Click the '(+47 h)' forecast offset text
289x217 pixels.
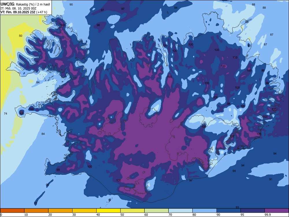[41, 12]
